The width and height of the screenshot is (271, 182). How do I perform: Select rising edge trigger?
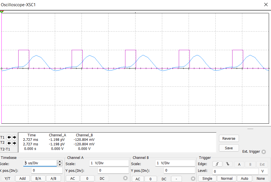[x=217, y=164]
